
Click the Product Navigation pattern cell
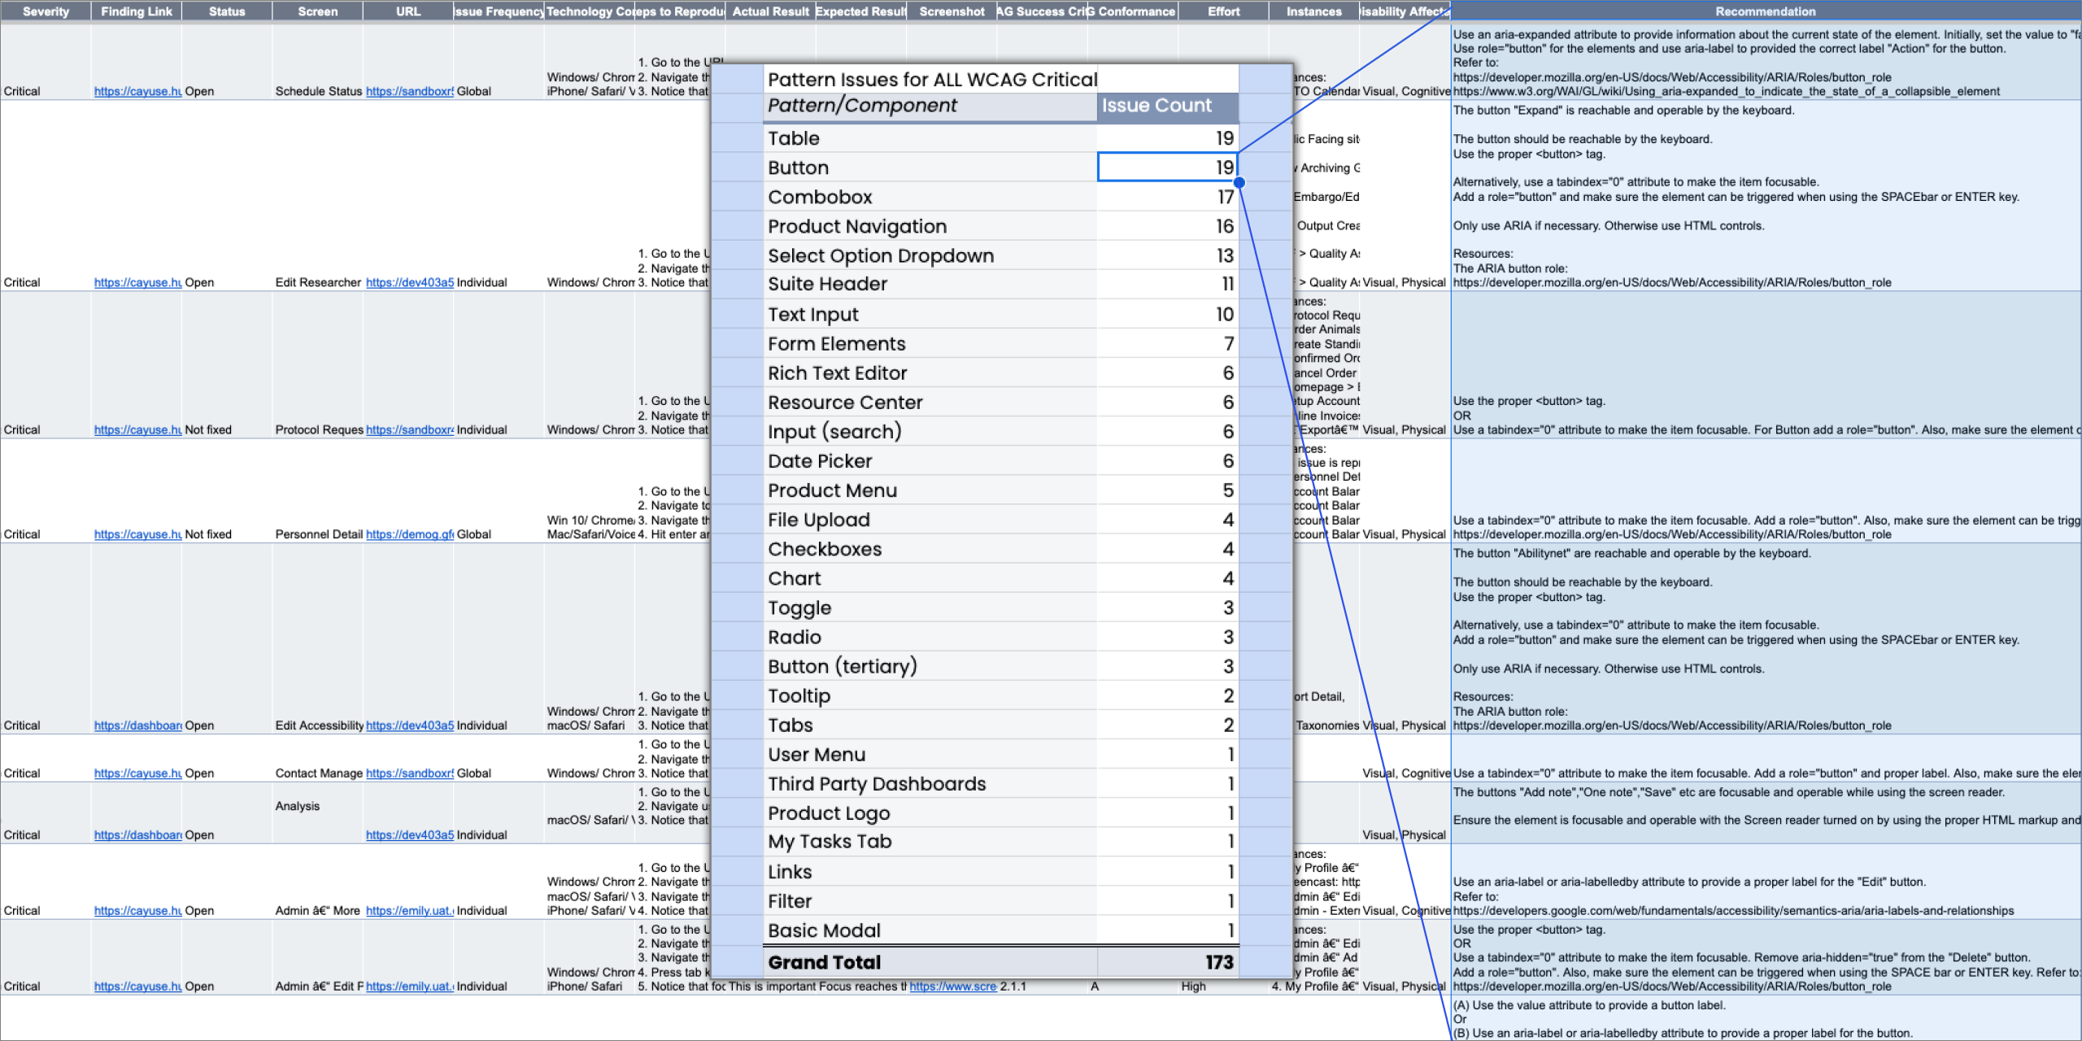point(930,226)
